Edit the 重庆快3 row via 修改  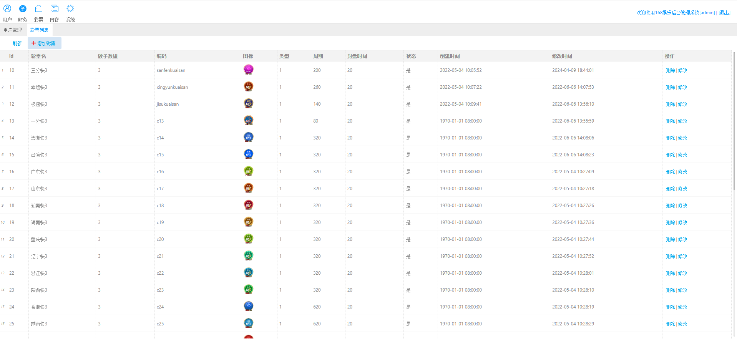[682, 239]
